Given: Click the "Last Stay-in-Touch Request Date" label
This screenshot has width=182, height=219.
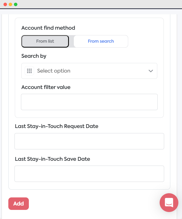Looking at the screenshot, I should tap(56, 126).
